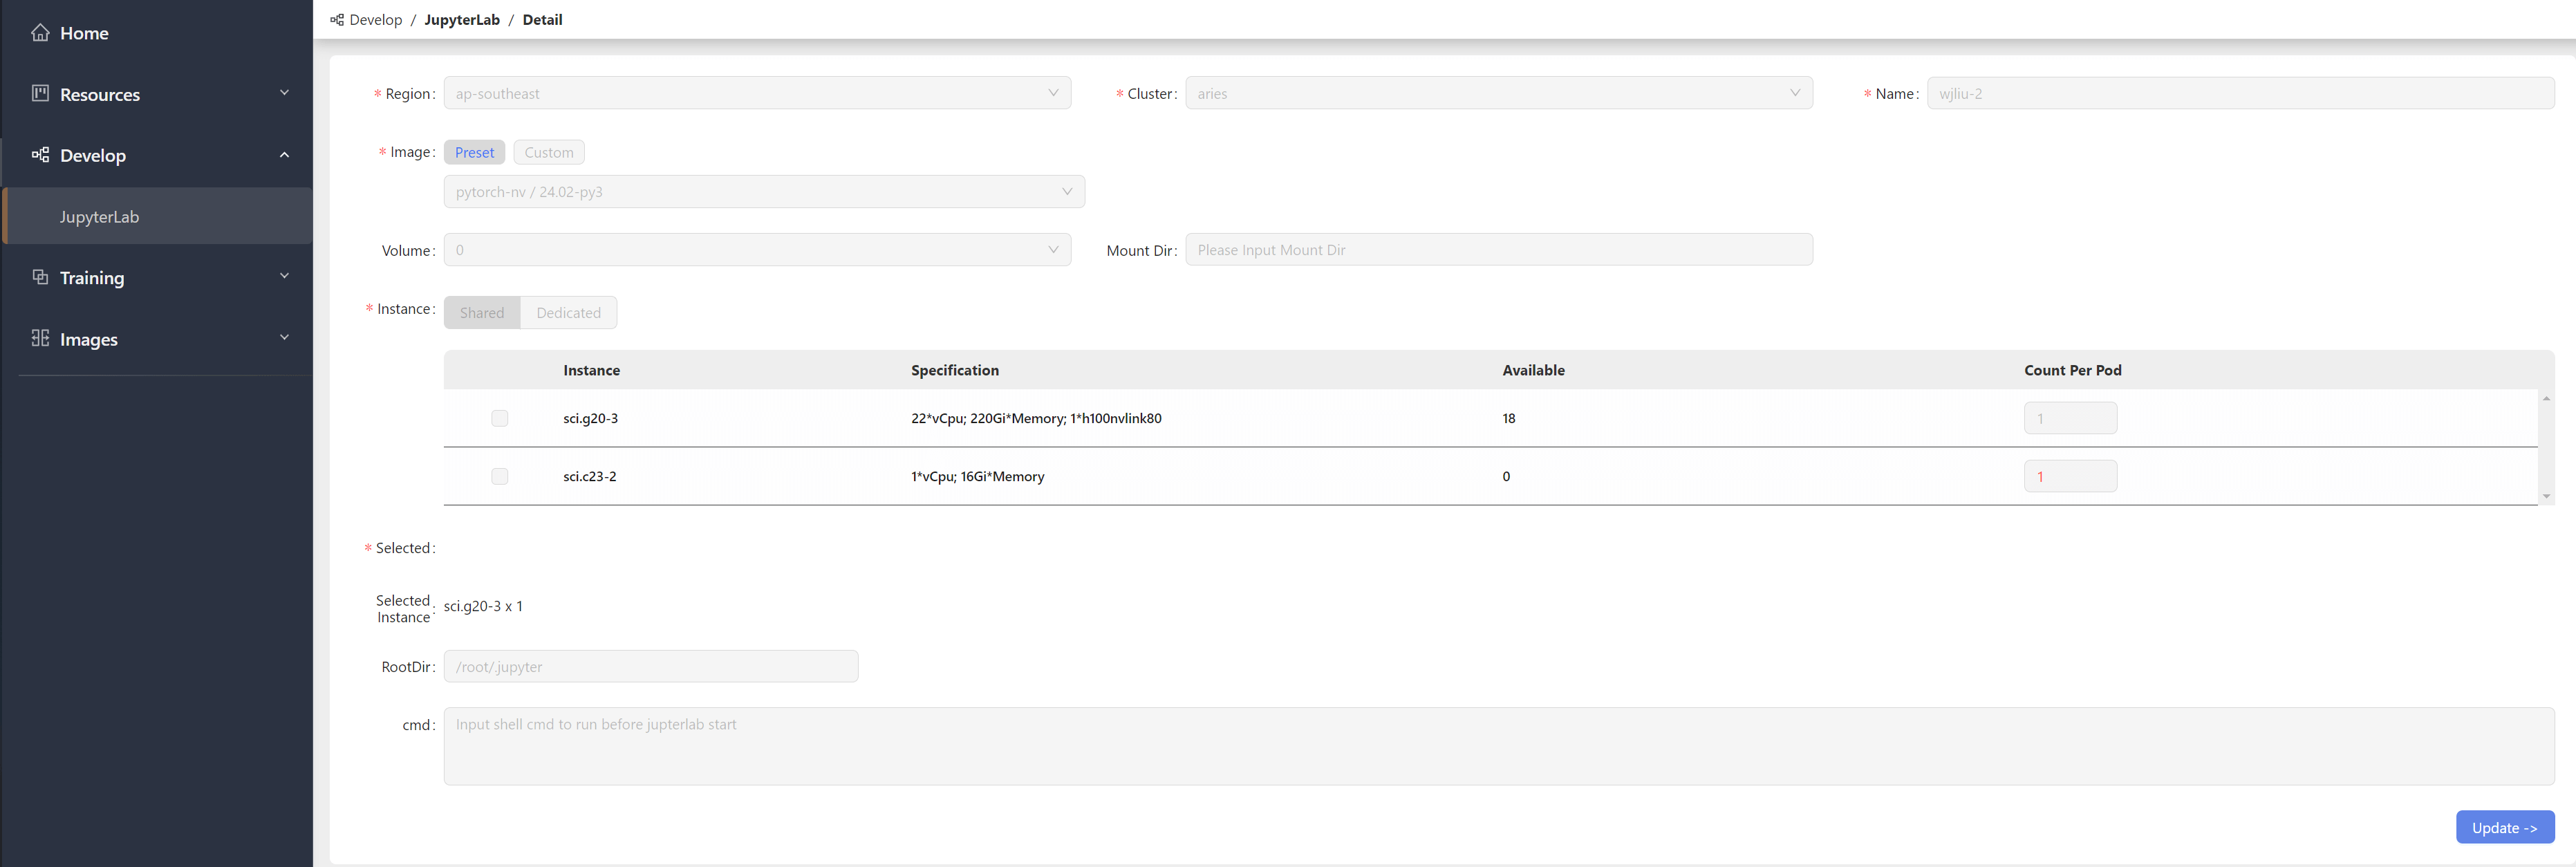
Task: Click the Develop nodes icon in sidebar
Action: [40, 154]
